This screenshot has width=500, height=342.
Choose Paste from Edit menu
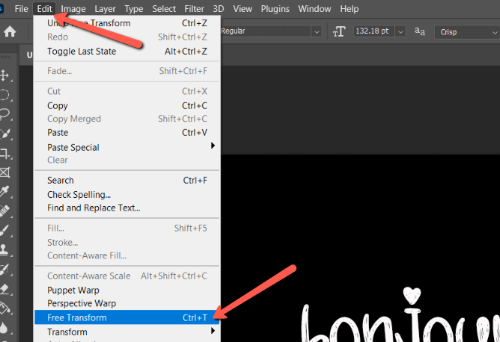127,132
